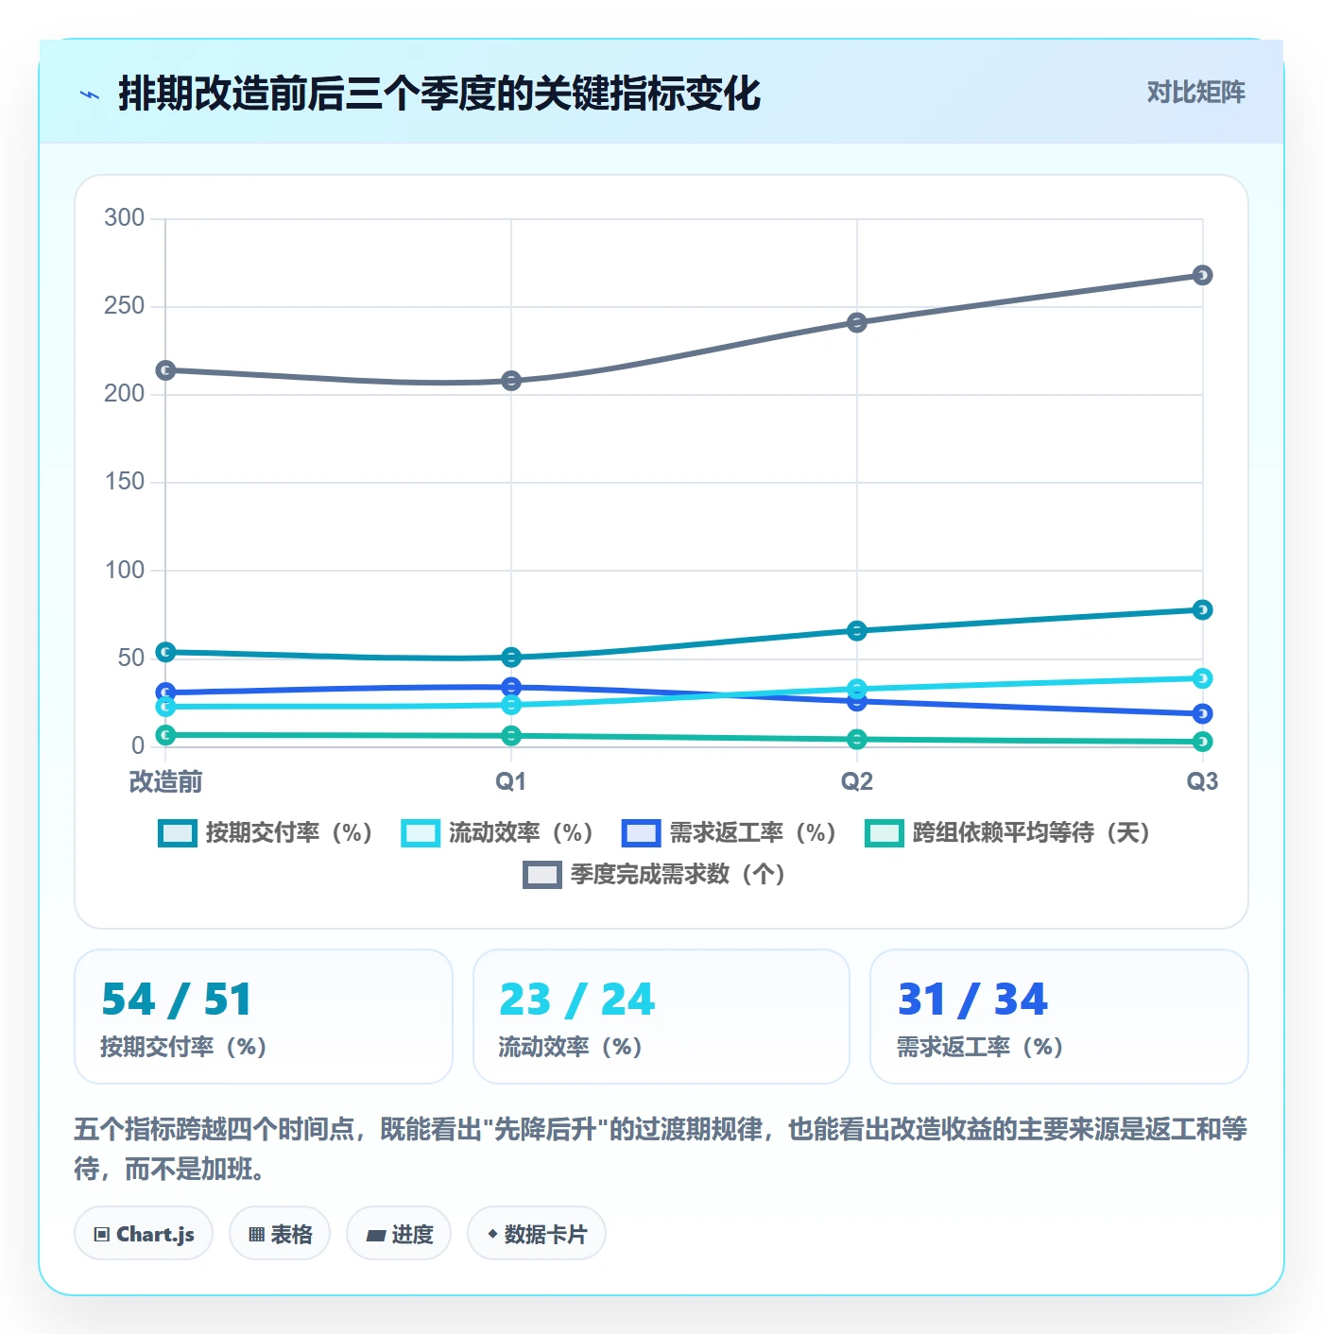This screenshot has height=1334, width=1323.
Task: Click the cyan Q3 流动效率 data point
Action: [1202, 678]
